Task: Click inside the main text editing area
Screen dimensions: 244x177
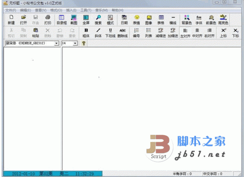Action: (x=152, y=109)
